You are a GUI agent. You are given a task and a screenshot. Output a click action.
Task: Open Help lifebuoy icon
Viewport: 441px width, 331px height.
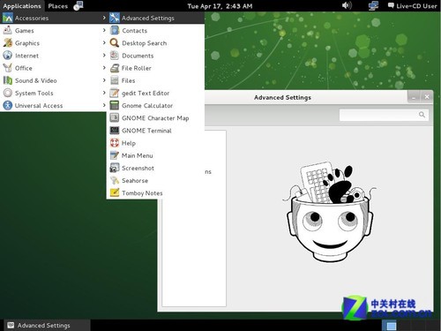pos(115,143)
